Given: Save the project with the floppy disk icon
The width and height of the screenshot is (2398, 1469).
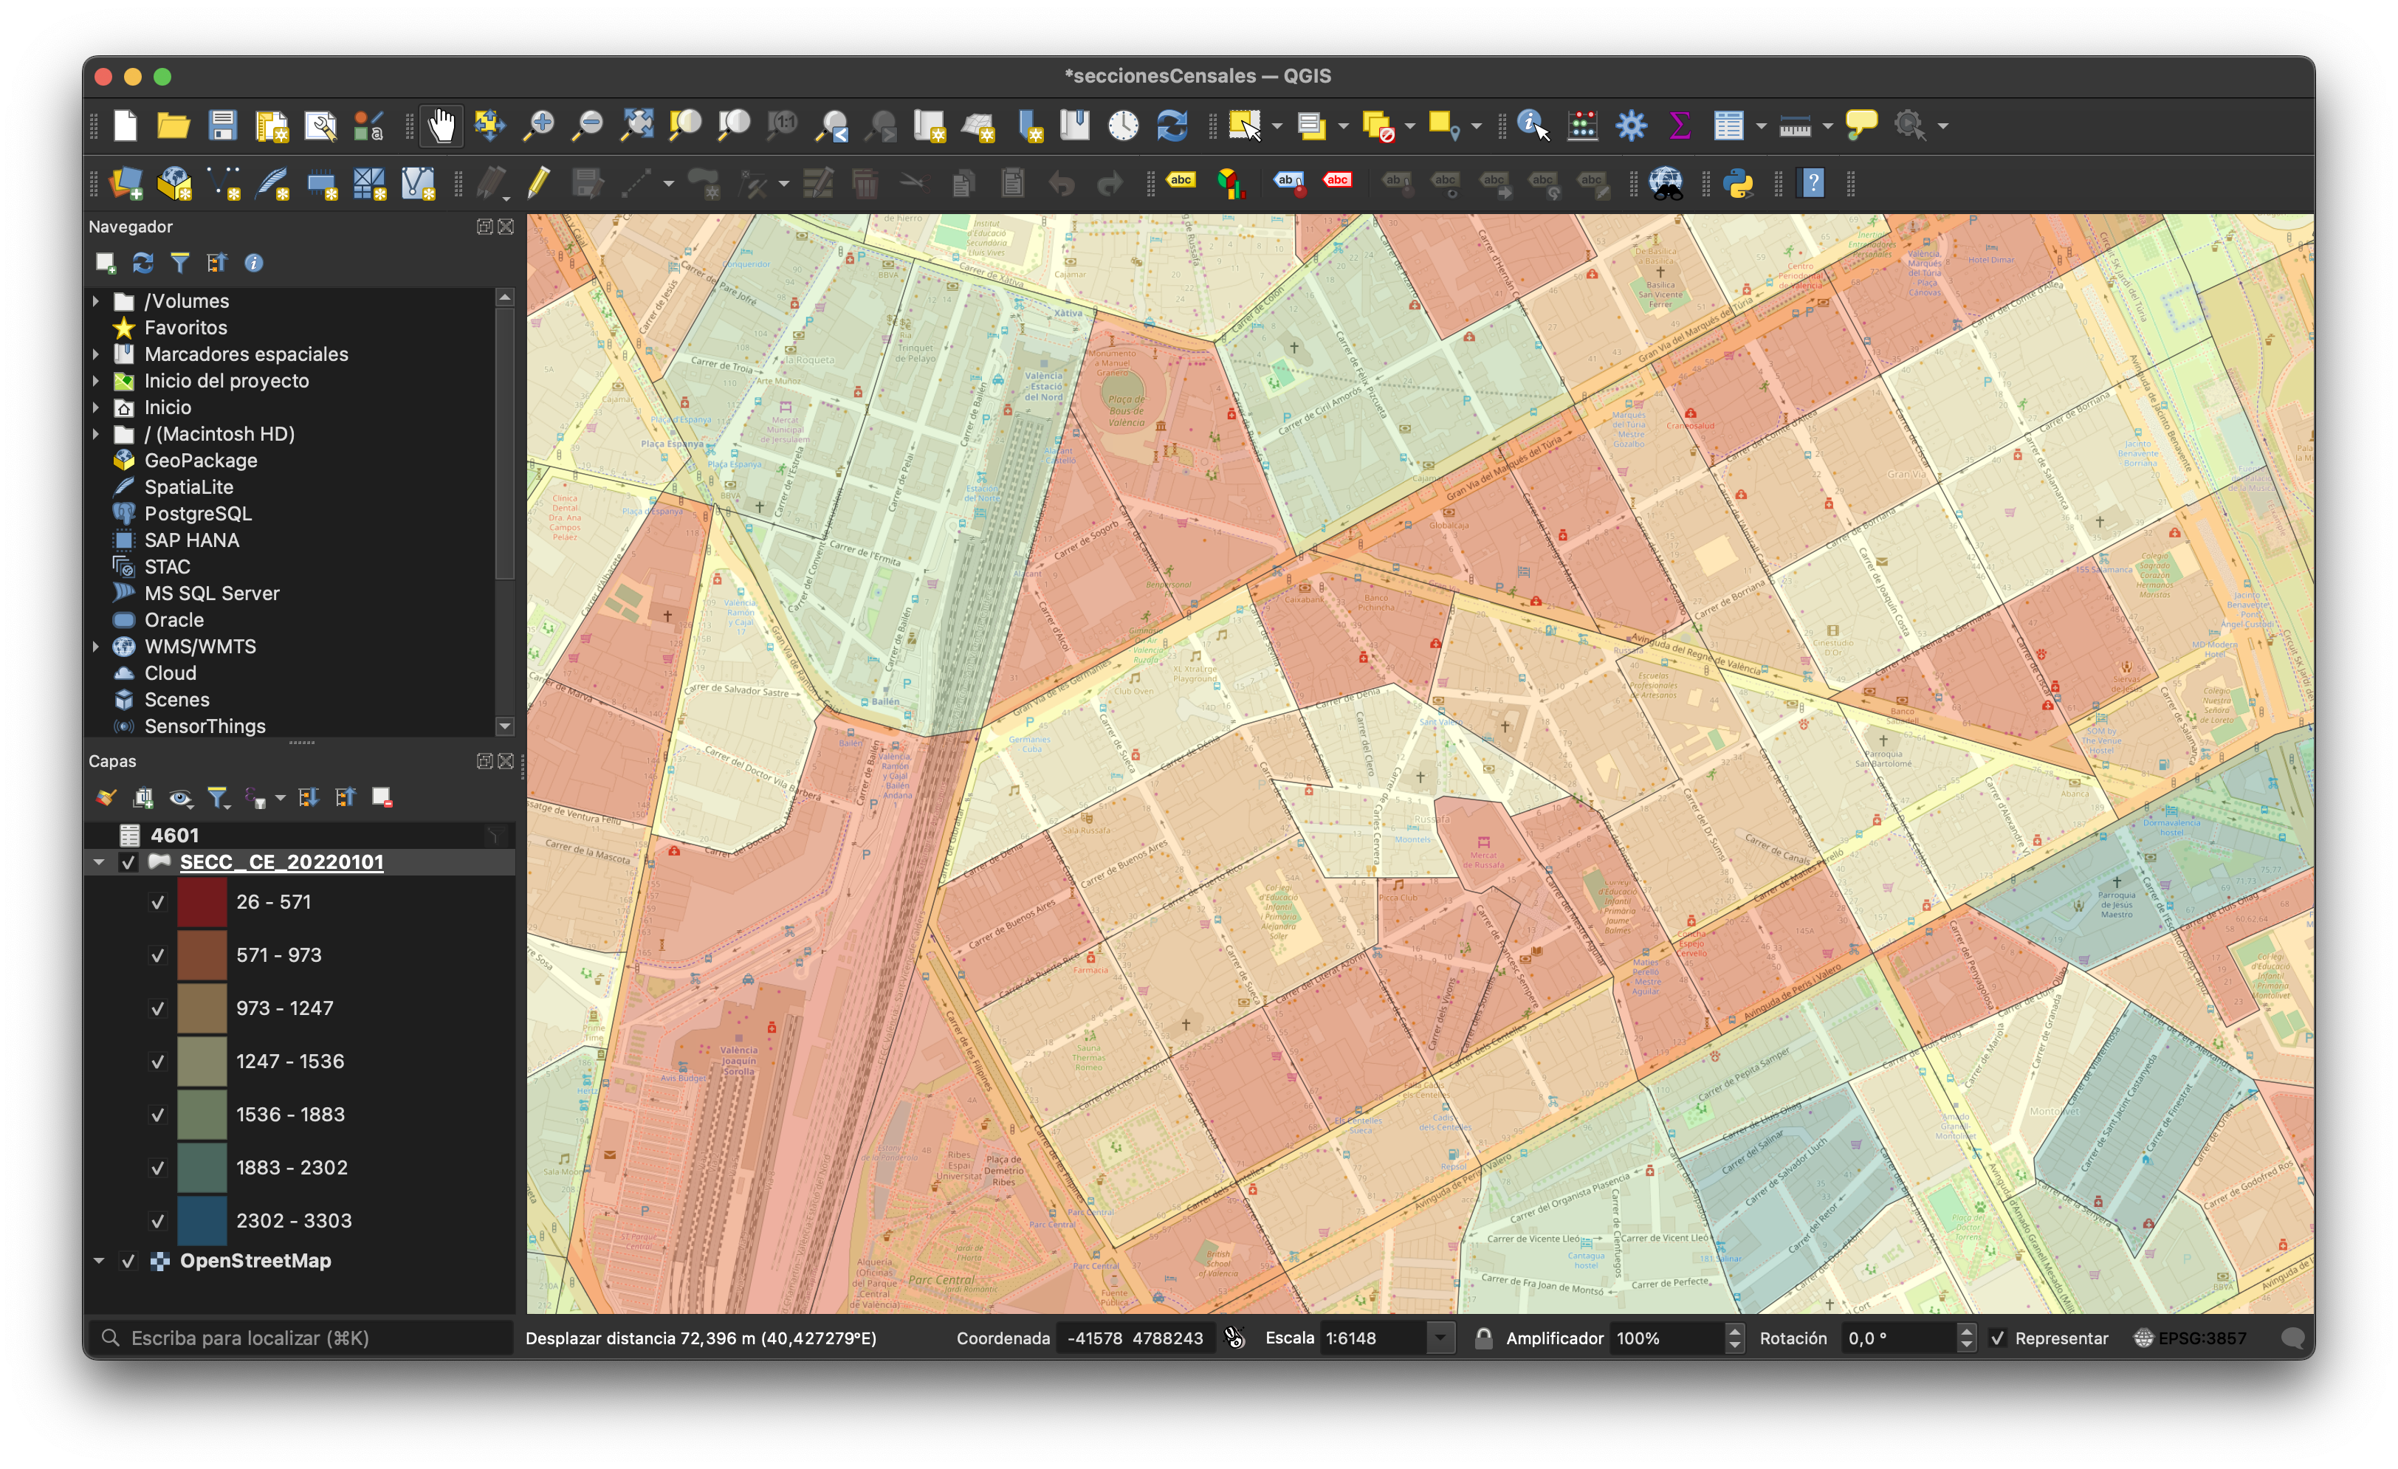Looking at the screenshot, I should [223, 125].
